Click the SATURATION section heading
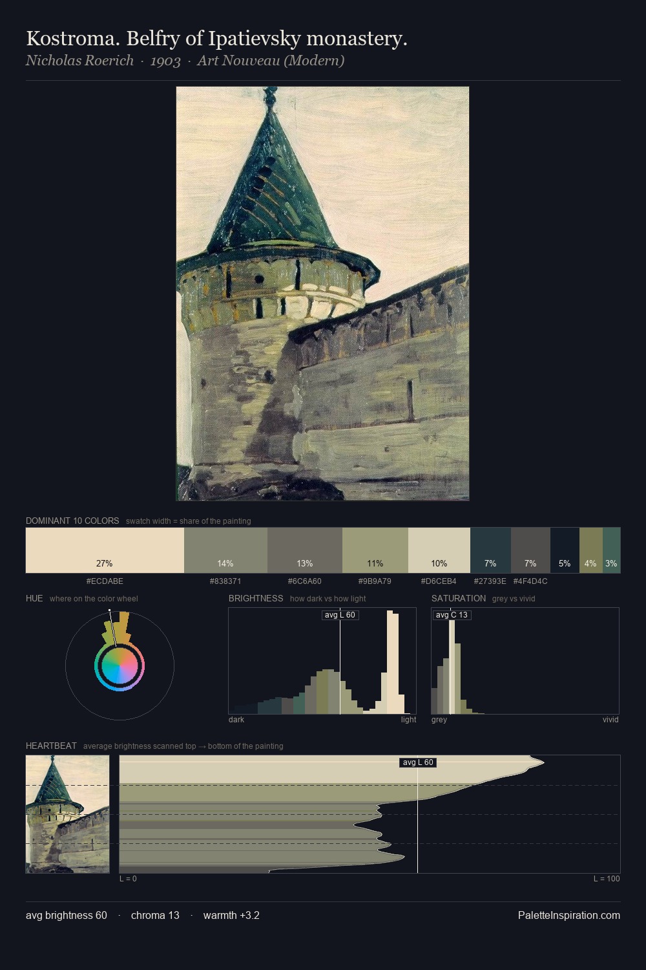The image size is (646, 970). click(x=459, y=598)
